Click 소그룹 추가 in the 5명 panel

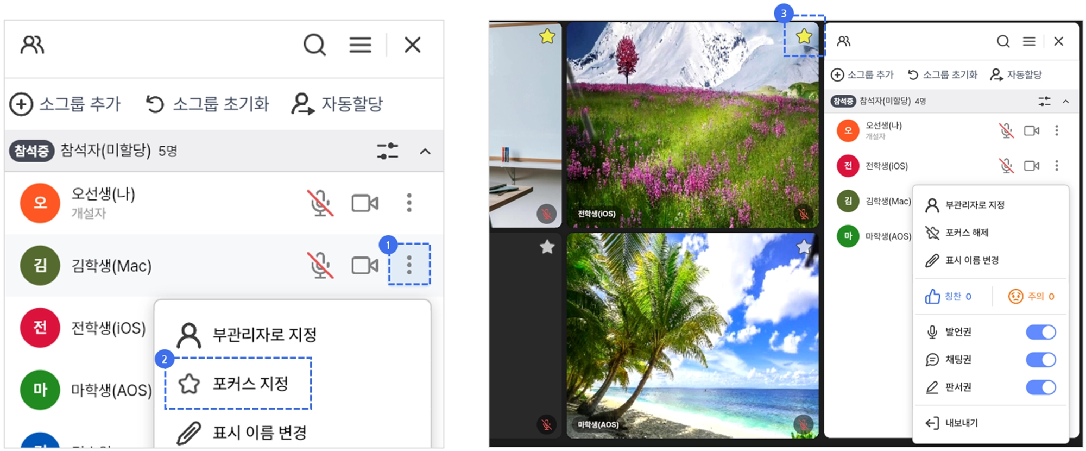[x=65, y=104]
